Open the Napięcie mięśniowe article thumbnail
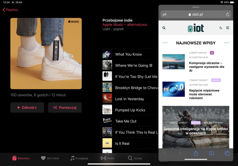 click(174, 89)
